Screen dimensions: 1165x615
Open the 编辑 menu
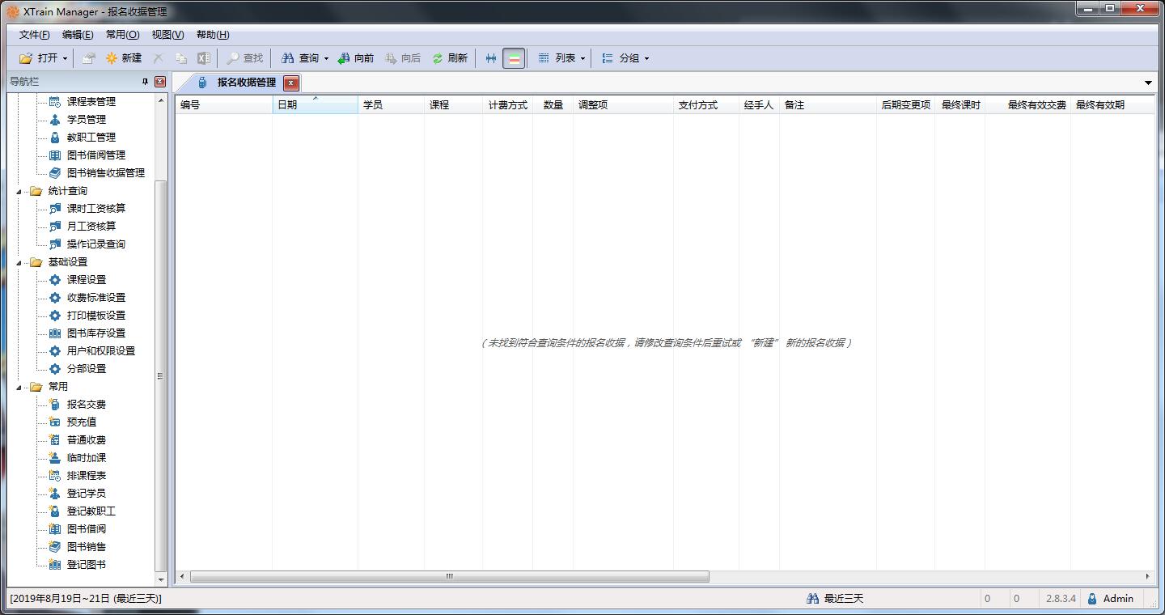click(78, 35)
